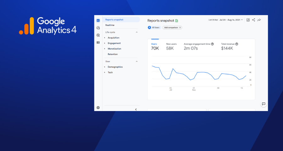Open the Advertising icon in left rail

coord(98,35)
